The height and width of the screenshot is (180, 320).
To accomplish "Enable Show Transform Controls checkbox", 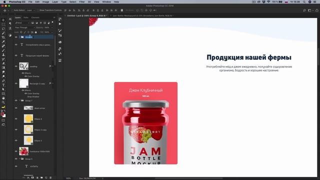I will pyautogui.click(x=38, y=10).
